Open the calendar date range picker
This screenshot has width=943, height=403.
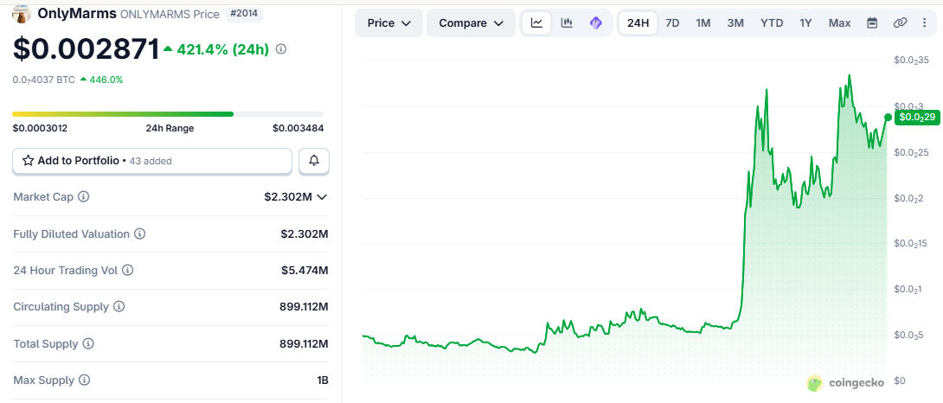[872, 22]
